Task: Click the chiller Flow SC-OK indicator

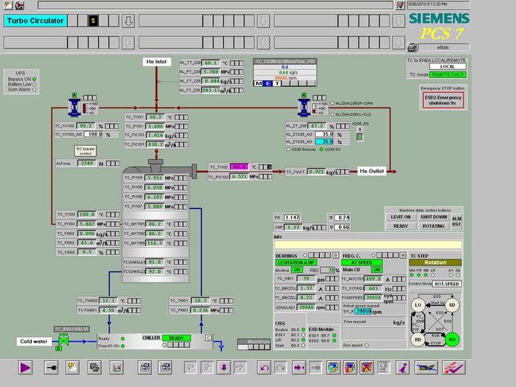Action: point(122,346)
